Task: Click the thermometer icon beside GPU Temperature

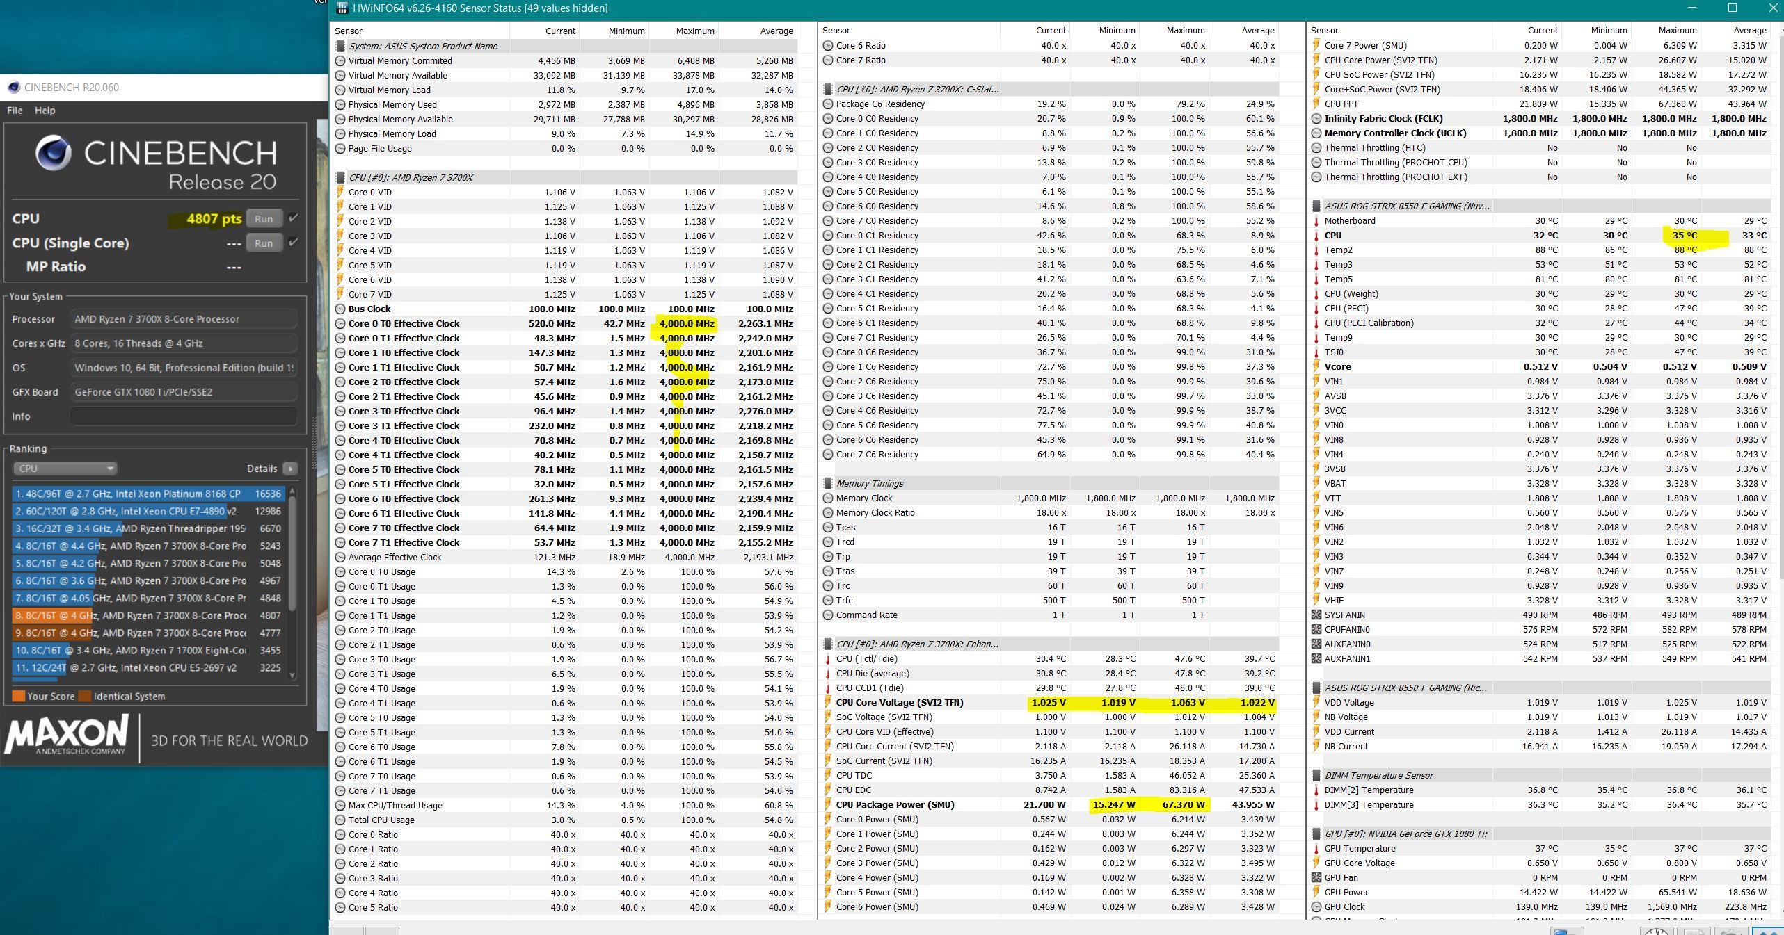Action: click(1316, 848)
